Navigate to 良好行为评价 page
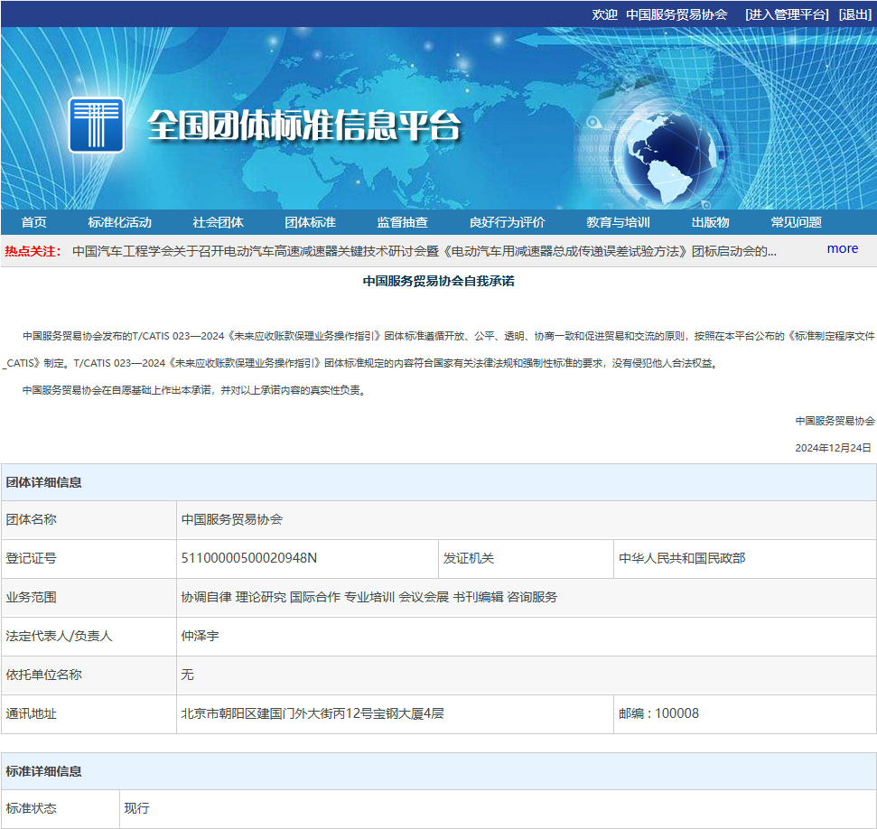The height and width of the screenshot is (829, 877). tap(507, 222)
